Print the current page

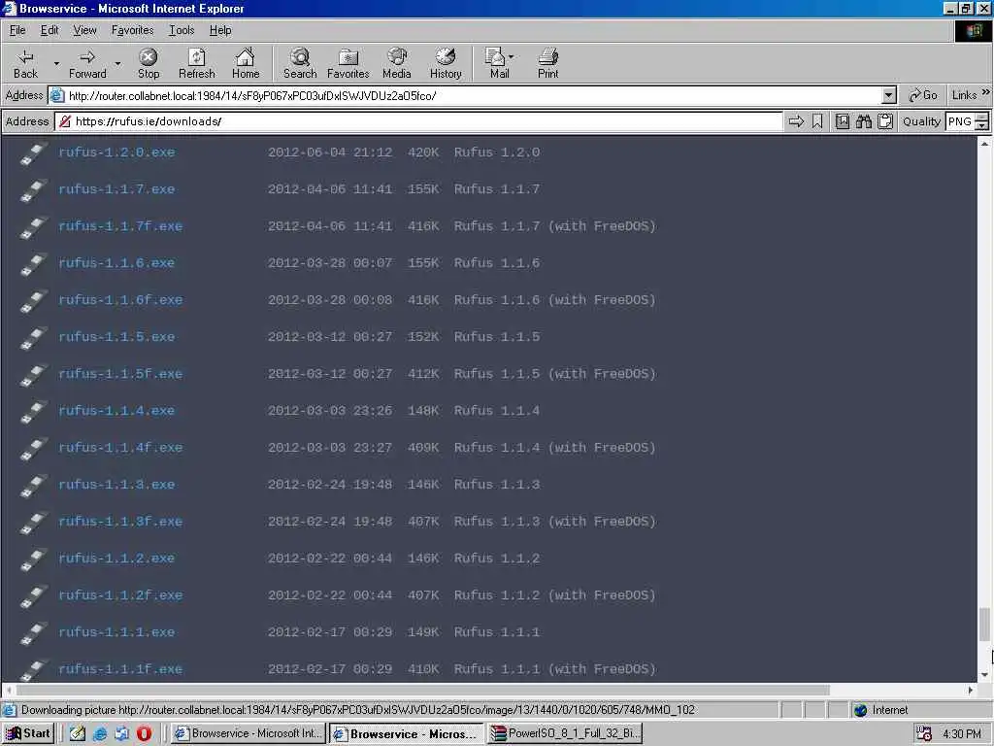pos(547,64)
